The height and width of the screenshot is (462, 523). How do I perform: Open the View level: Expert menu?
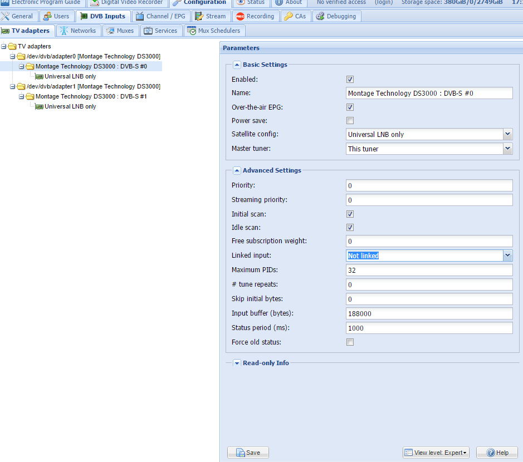(x=436, y=453)
